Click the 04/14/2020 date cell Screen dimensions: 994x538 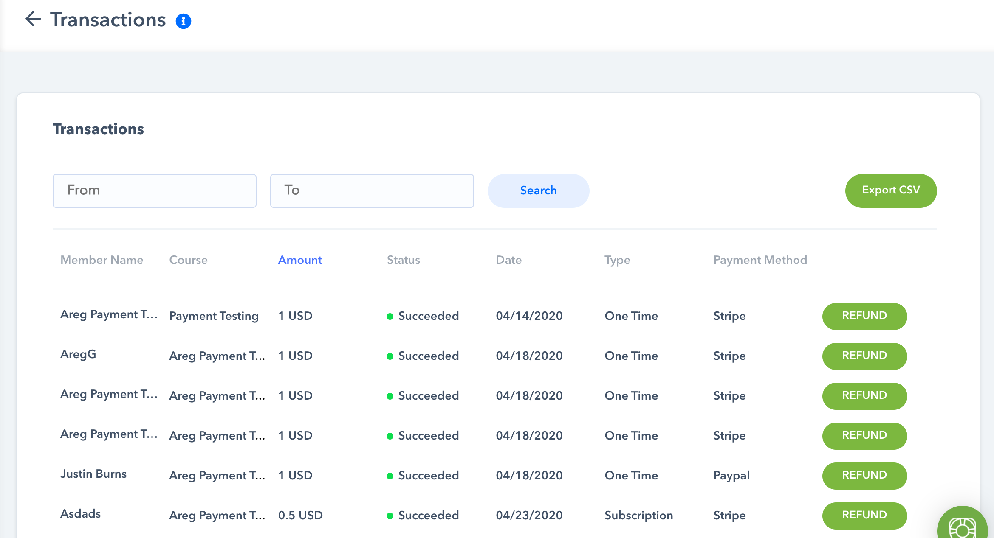pos(529,316)
